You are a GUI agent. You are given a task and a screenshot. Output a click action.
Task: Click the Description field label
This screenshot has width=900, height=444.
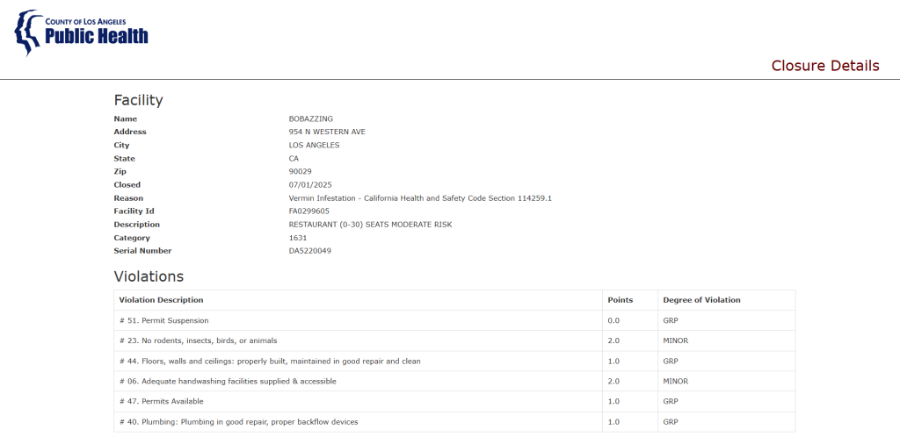coord(136,225)
